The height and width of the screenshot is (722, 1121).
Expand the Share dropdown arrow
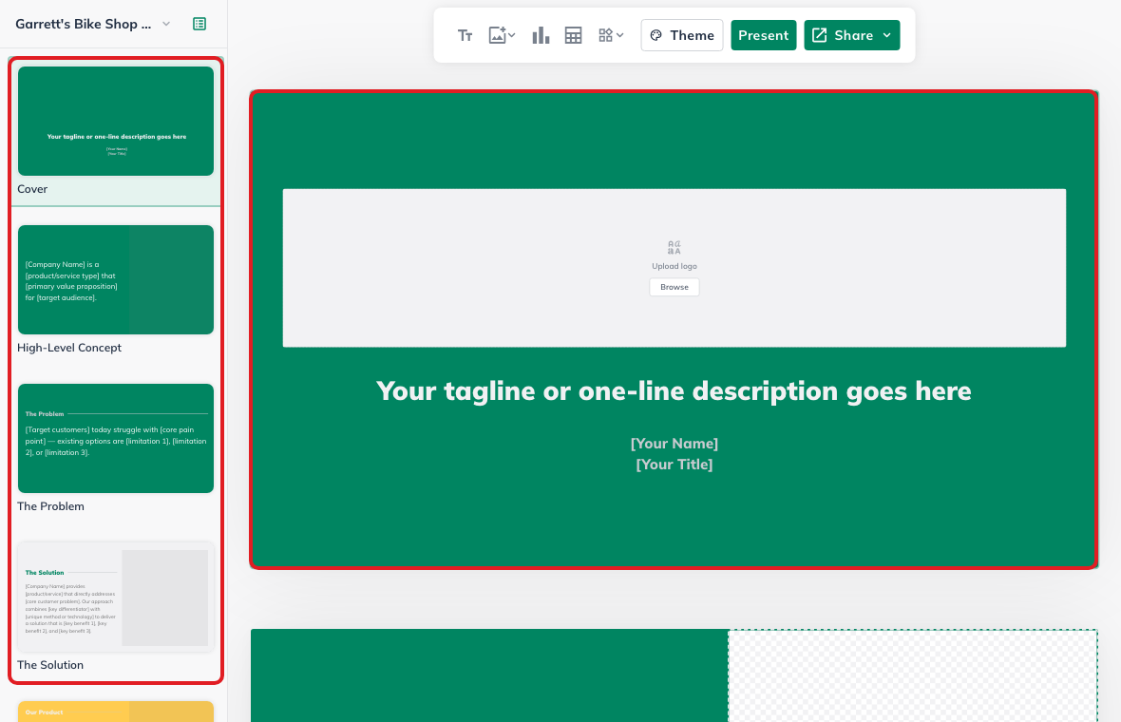coord(887,36)
